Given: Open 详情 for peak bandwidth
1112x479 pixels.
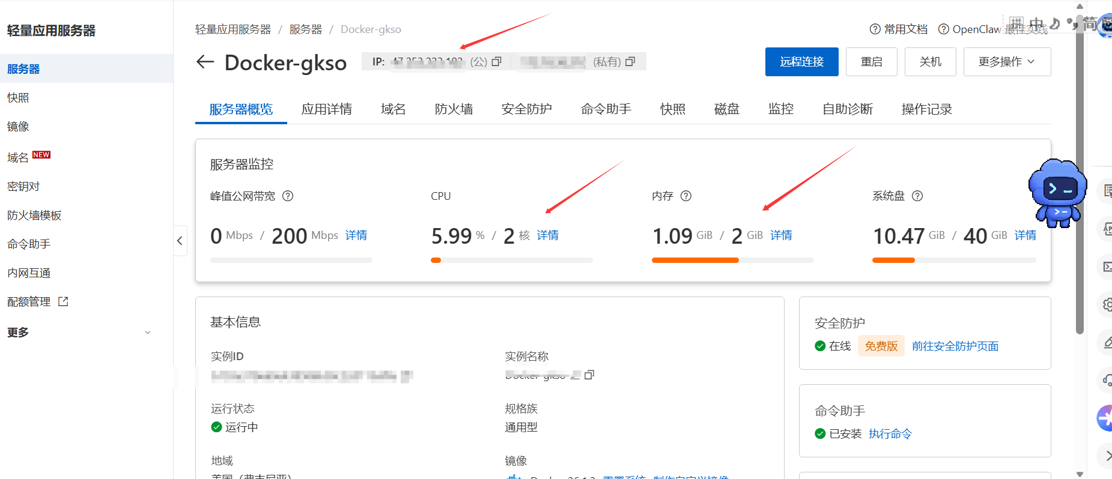Looking at the screenshot, I should click(x=356, y=235).
